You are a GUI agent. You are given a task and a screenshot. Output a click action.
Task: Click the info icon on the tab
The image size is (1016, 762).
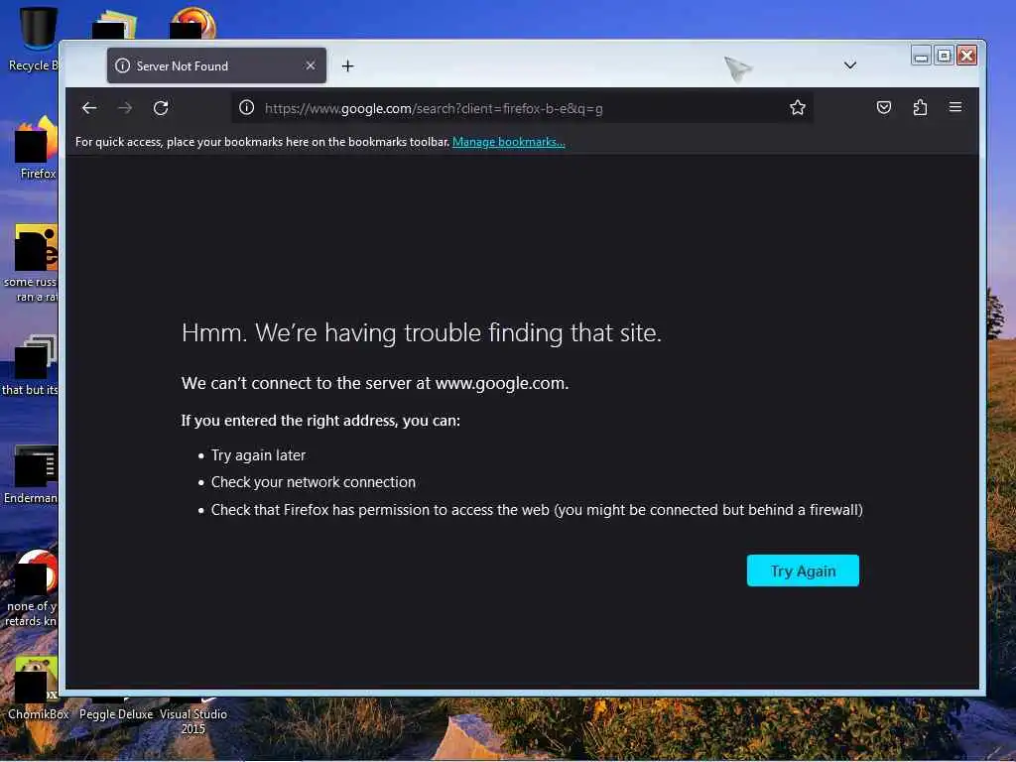pos(122,65)
